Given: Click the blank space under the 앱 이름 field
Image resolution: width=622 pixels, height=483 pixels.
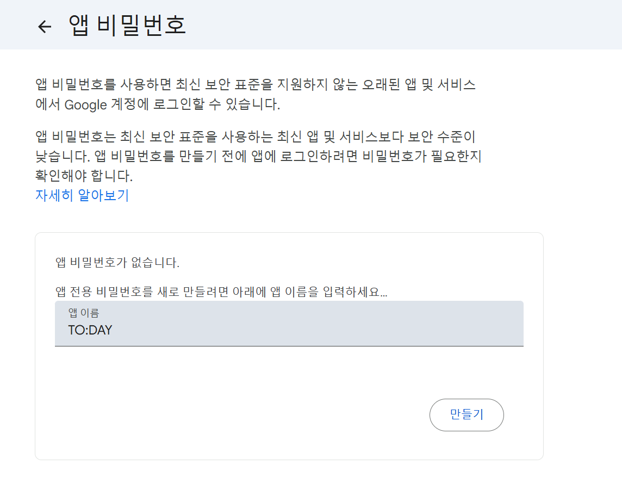Looking at the screenshot, I should pos(289,371).
